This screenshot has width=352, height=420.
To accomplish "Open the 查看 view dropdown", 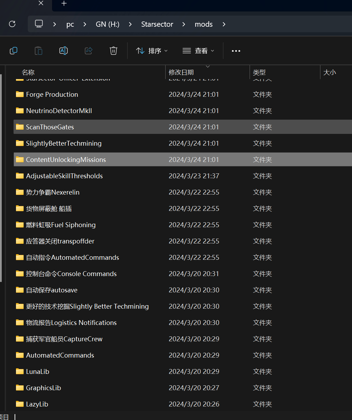I will coord(198,51).
